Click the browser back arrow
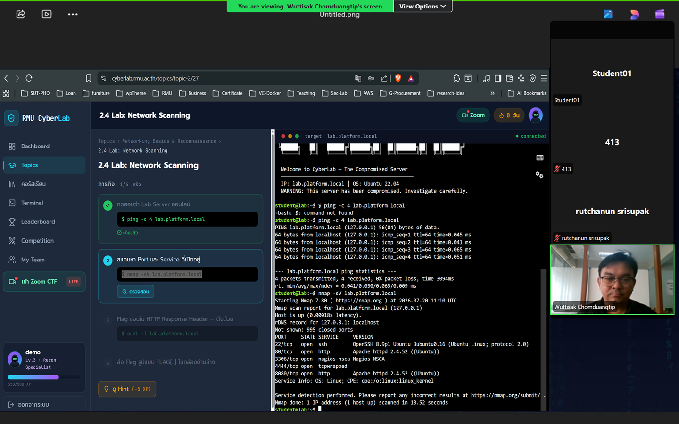This screenshot has width=679, height=424. (x=6, y=78)
